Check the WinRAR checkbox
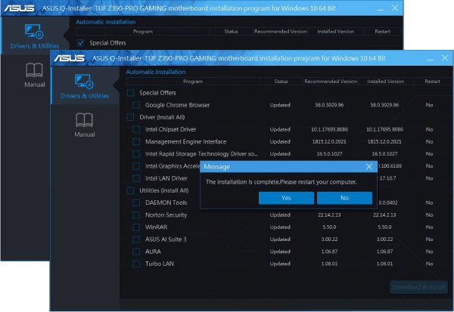This screenshot has width=454, height=312. tap(136, 227)
